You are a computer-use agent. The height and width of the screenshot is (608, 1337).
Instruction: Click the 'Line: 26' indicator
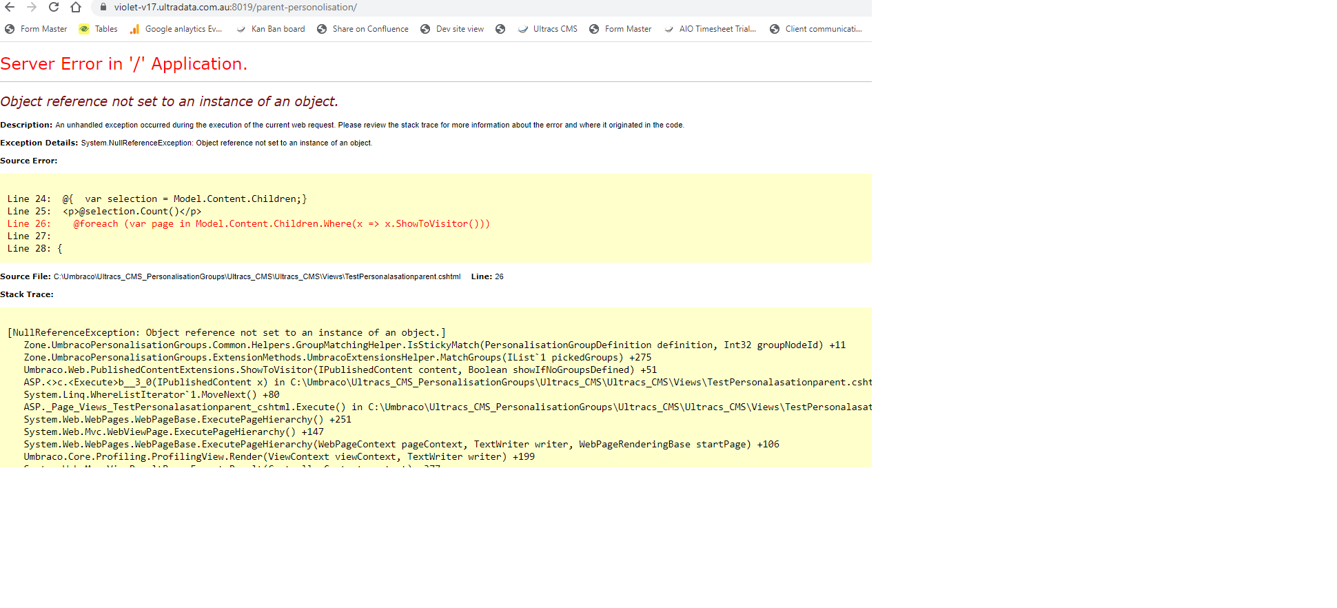(487, 276)
